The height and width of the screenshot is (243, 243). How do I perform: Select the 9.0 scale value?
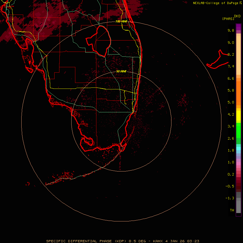click(231, 42)
